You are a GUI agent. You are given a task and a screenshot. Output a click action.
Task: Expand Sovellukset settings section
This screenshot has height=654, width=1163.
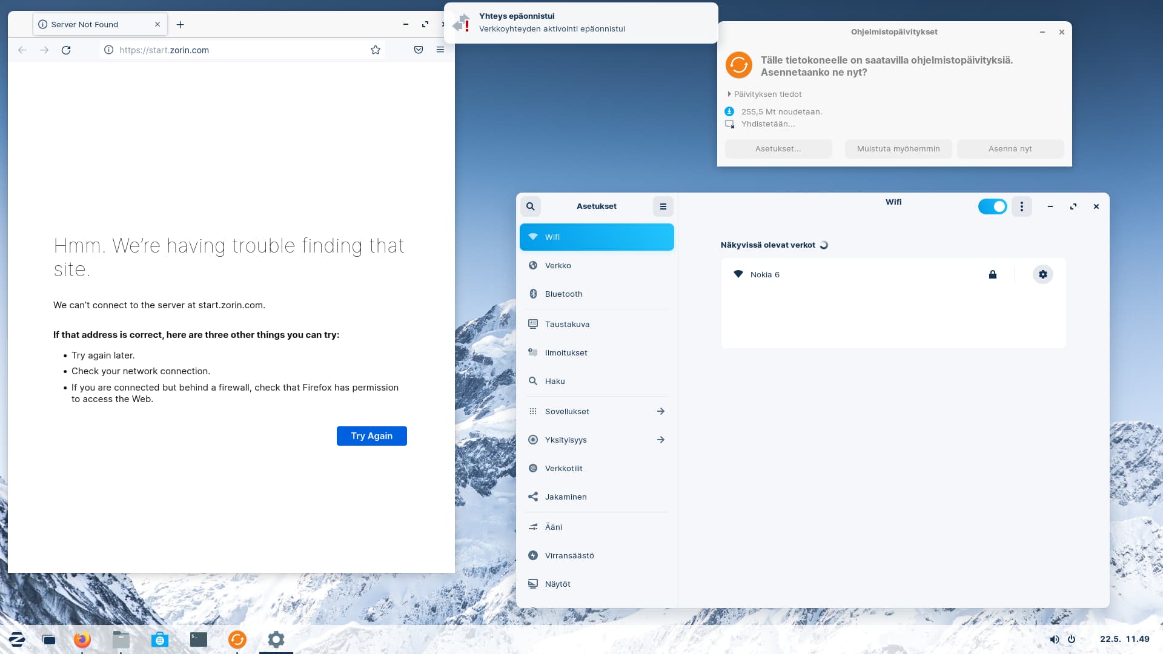click(x=660, y=411)
